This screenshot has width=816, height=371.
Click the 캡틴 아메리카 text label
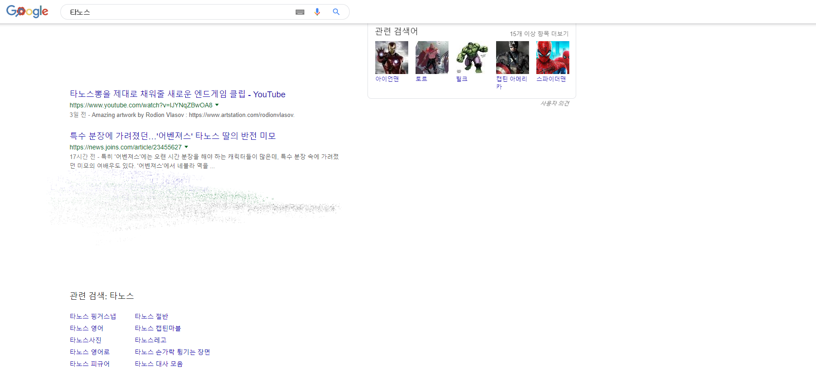512,83
